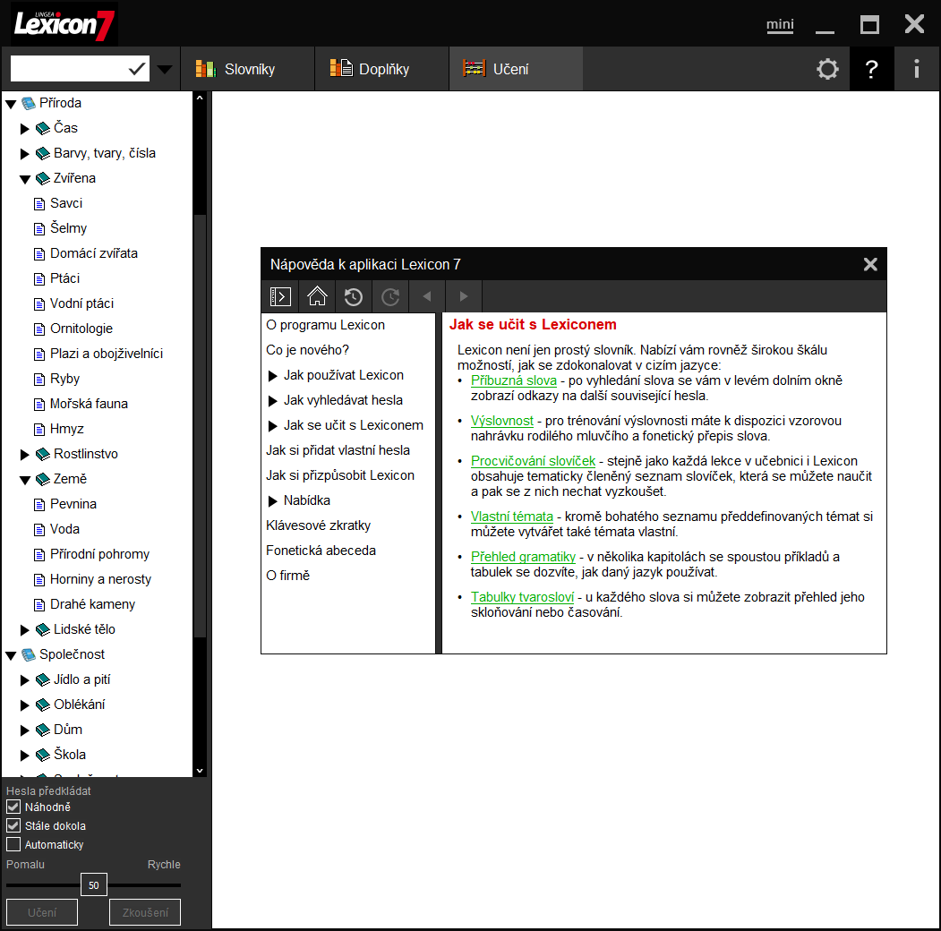941x931 pixels.
Task: Click the Lexicon 7 logo
Action: 64,24
